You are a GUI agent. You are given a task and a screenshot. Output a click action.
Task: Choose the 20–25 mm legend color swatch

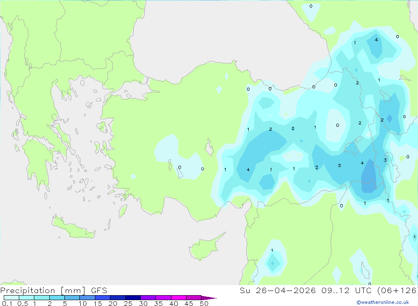pos(118,298)
